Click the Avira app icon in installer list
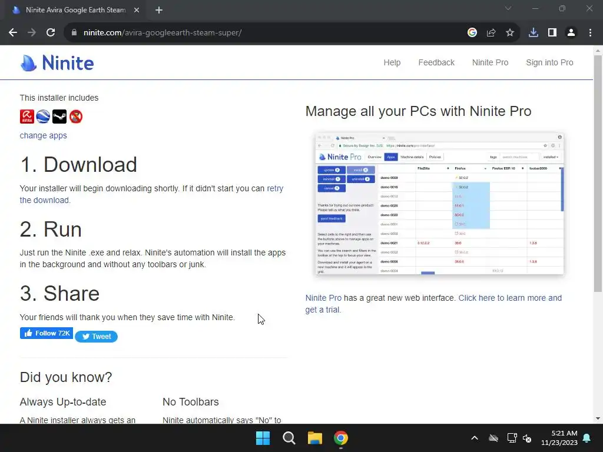Screen dimensions: 603x452 [27, 117]
